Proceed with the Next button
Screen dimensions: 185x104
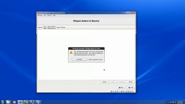[131, 88]
